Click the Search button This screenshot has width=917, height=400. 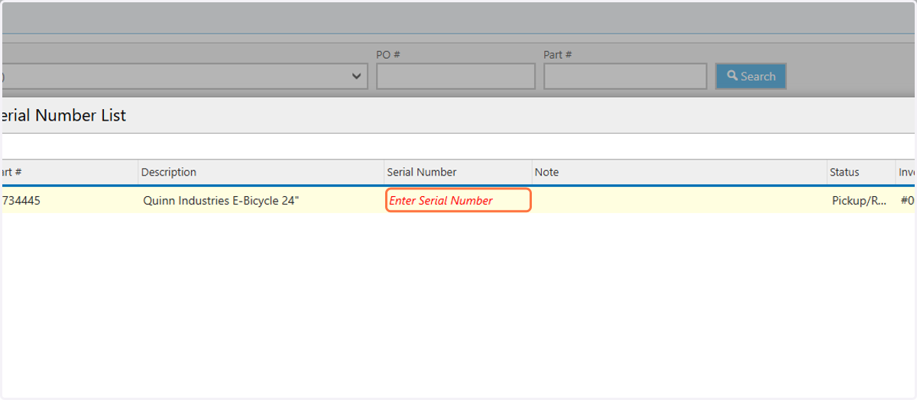pos(750,76)
